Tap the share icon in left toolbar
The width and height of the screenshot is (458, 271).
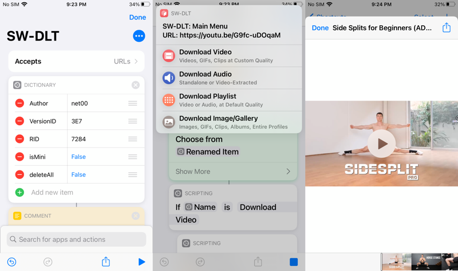(x=106, y=262)
